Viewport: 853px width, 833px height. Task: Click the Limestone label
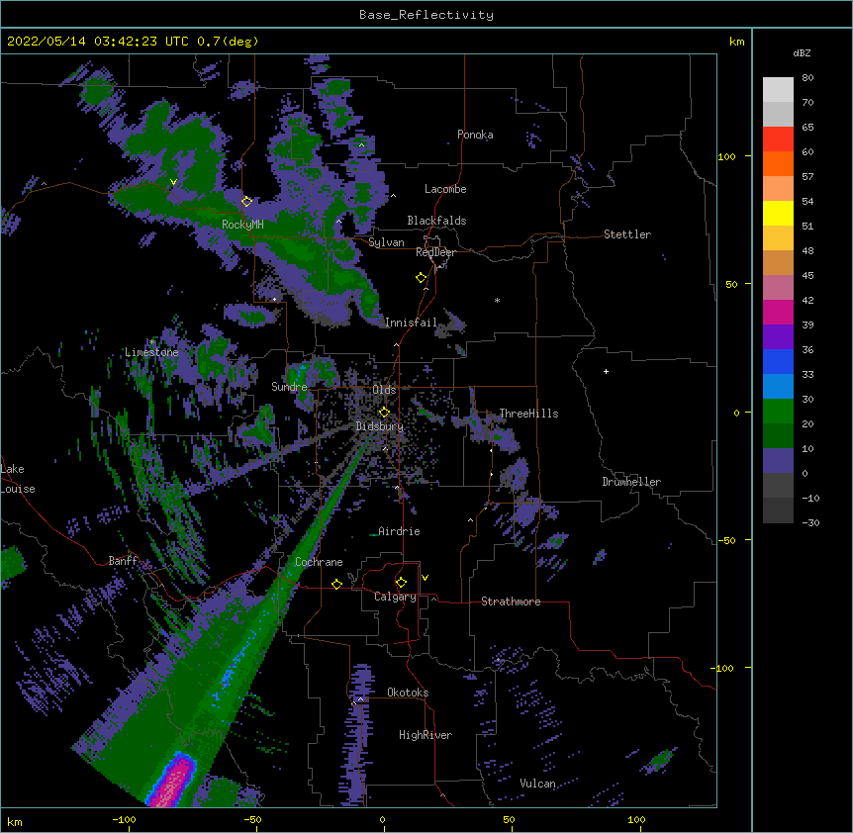(x=151, y=352)
